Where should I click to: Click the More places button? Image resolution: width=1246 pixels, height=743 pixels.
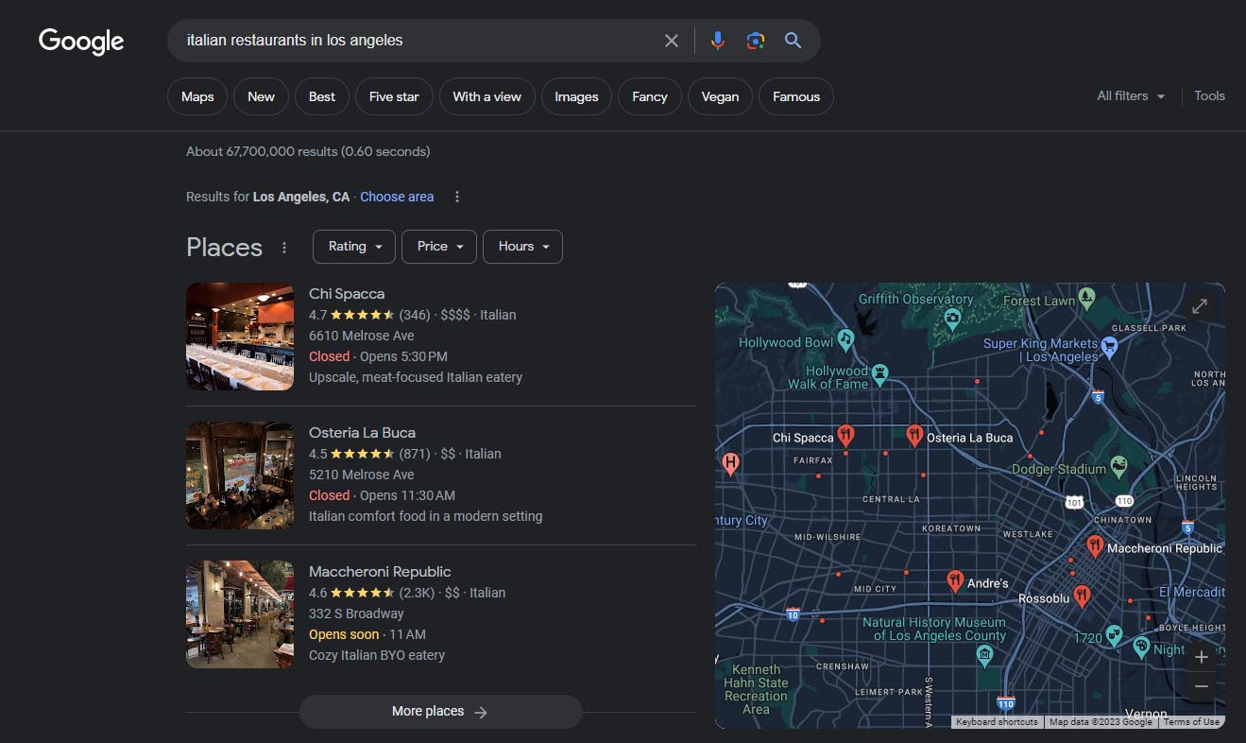pyautogui.click(x=440, y=712)
